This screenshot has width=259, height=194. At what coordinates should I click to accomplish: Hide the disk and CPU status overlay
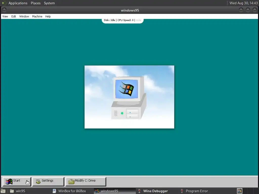click(138, 20)
